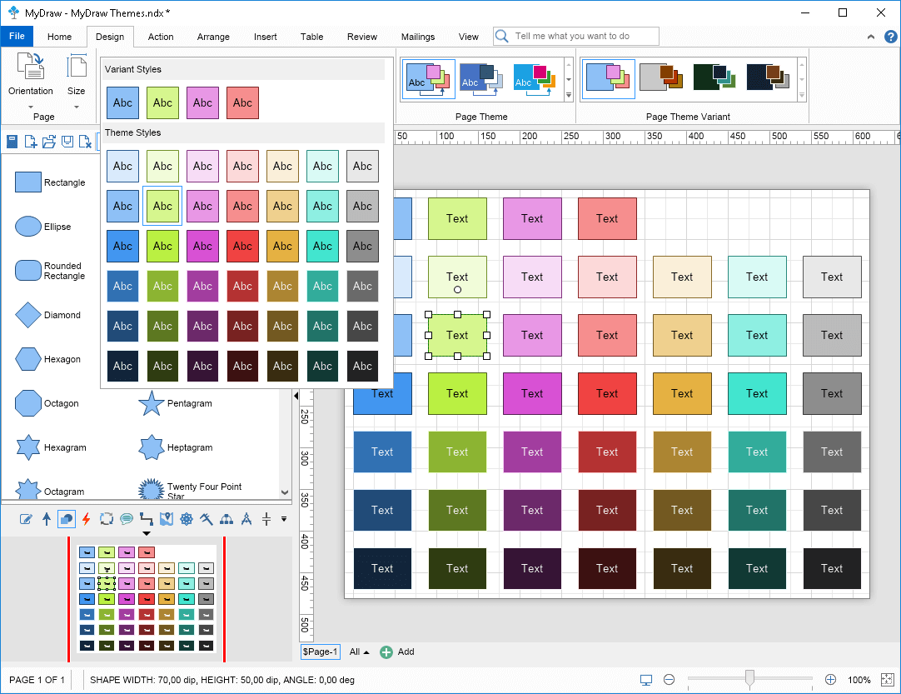This screenshot has width=901, height=694.
Task: Select the $Page-1 page tab
Action: pyautogui.click(x=320, y=652)
